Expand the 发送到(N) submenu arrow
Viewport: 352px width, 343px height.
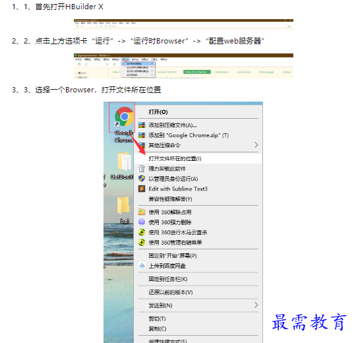coord(256,305)
